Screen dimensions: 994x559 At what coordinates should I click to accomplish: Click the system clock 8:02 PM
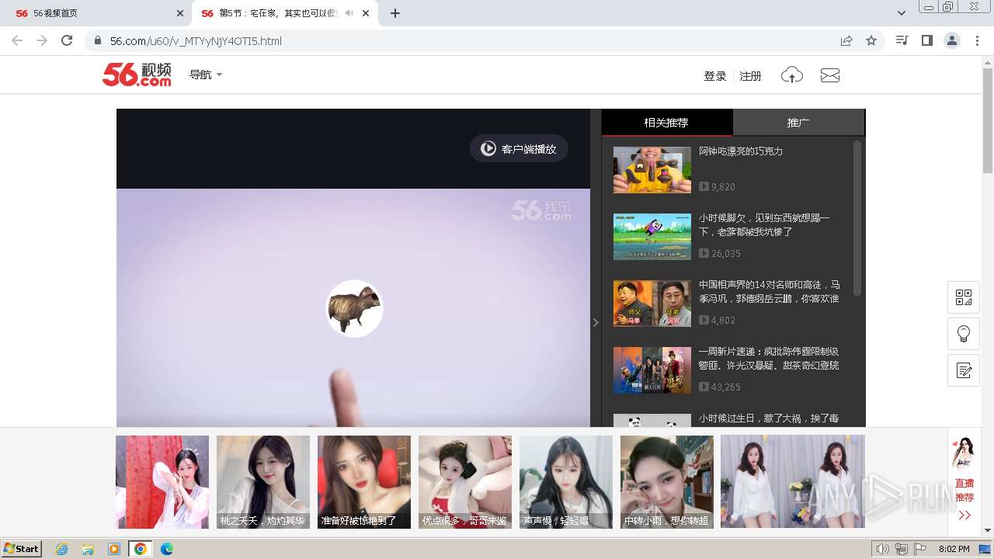(954, 549)
